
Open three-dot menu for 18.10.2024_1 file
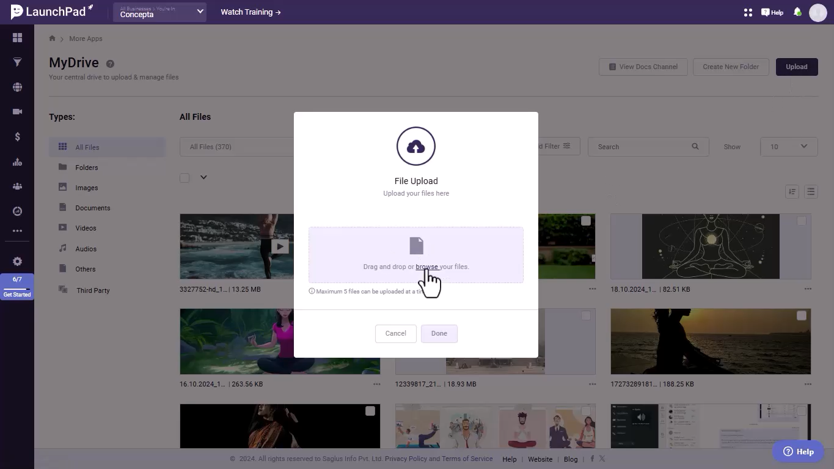click(x=808, y=289)
